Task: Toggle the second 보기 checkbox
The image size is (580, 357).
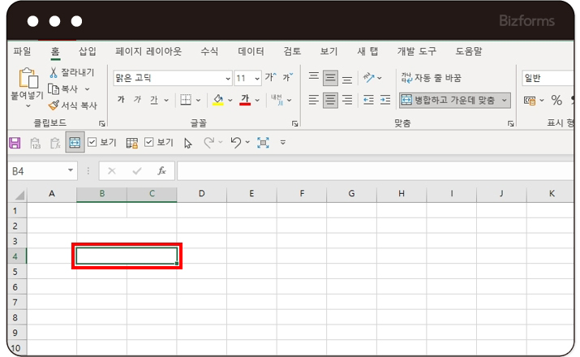Action: 148,143
